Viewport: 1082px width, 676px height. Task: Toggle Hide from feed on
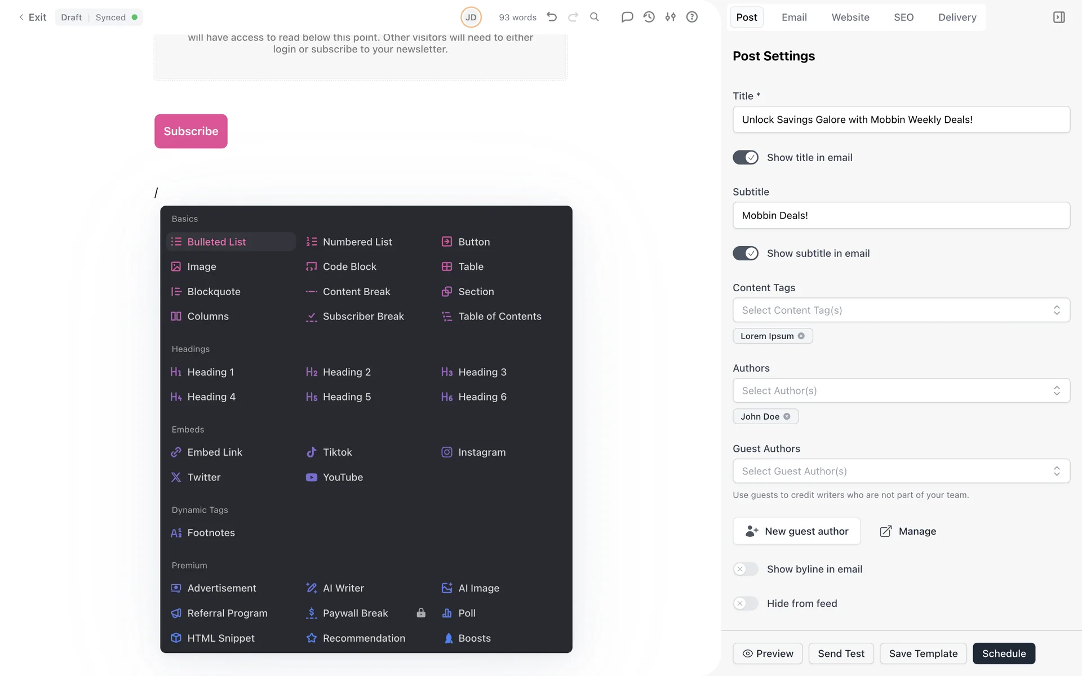pos(745,603)
